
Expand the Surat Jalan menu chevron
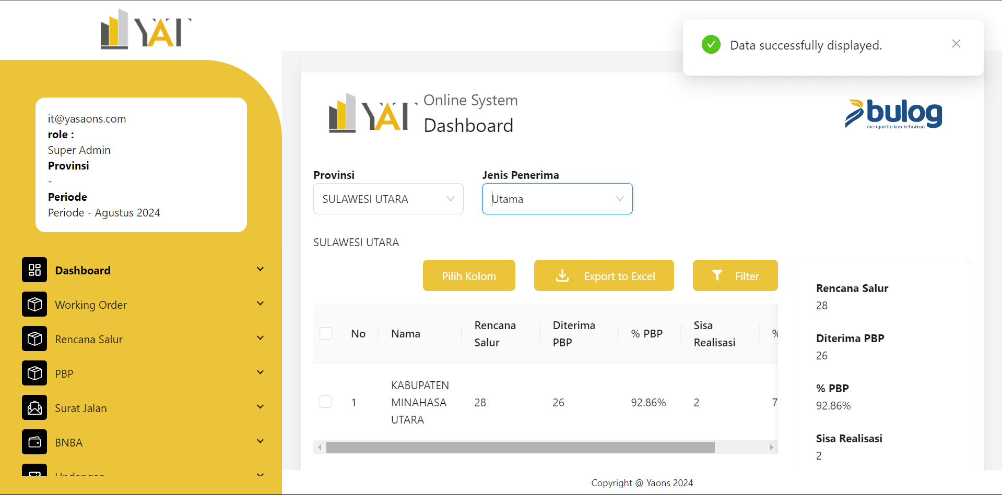tap(260, 407)
